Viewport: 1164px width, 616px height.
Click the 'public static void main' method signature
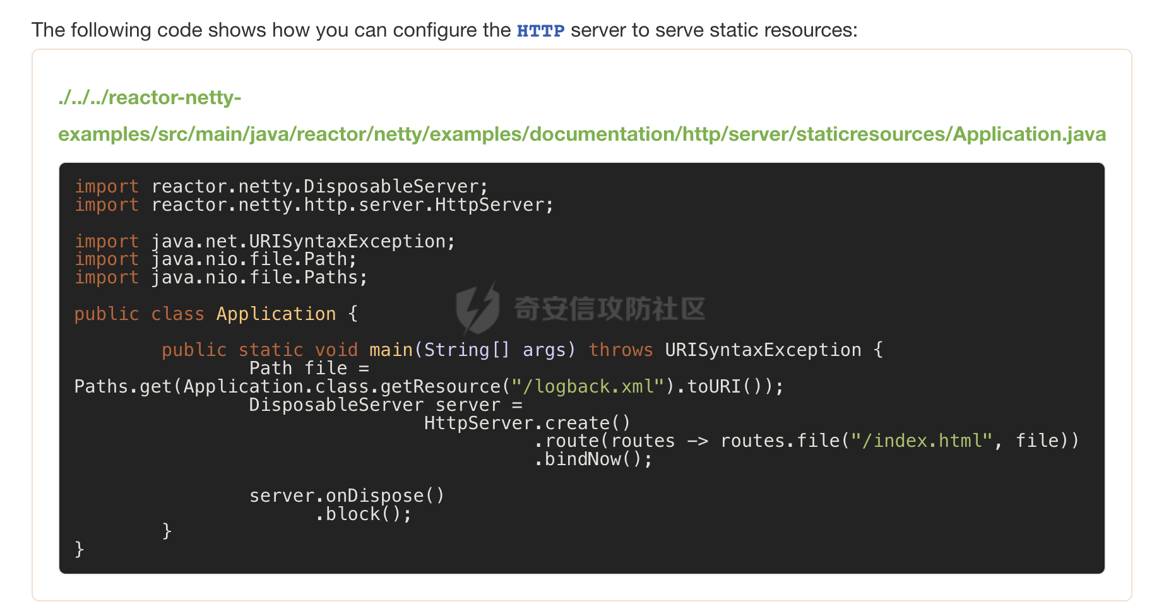pos(522,350)
